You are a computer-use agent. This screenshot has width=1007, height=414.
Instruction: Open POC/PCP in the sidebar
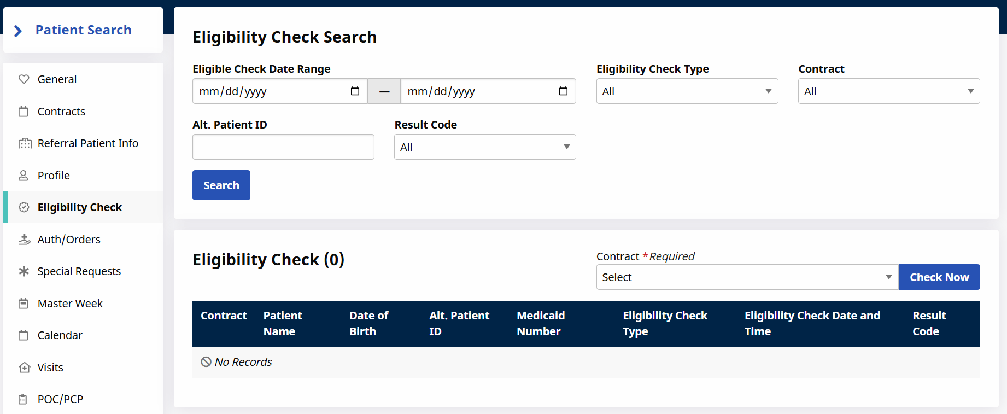pyautogui.click(x=60, y=399)
